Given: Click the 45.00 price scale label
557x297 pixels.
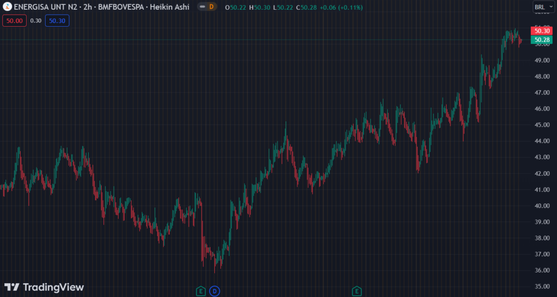Looking at the screenshot, I should pyautogui.click(x=542, y=125).
